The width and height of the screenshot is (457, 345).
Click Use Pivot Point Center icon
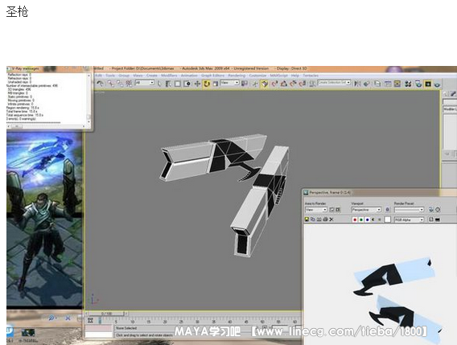tap(245, 84)
